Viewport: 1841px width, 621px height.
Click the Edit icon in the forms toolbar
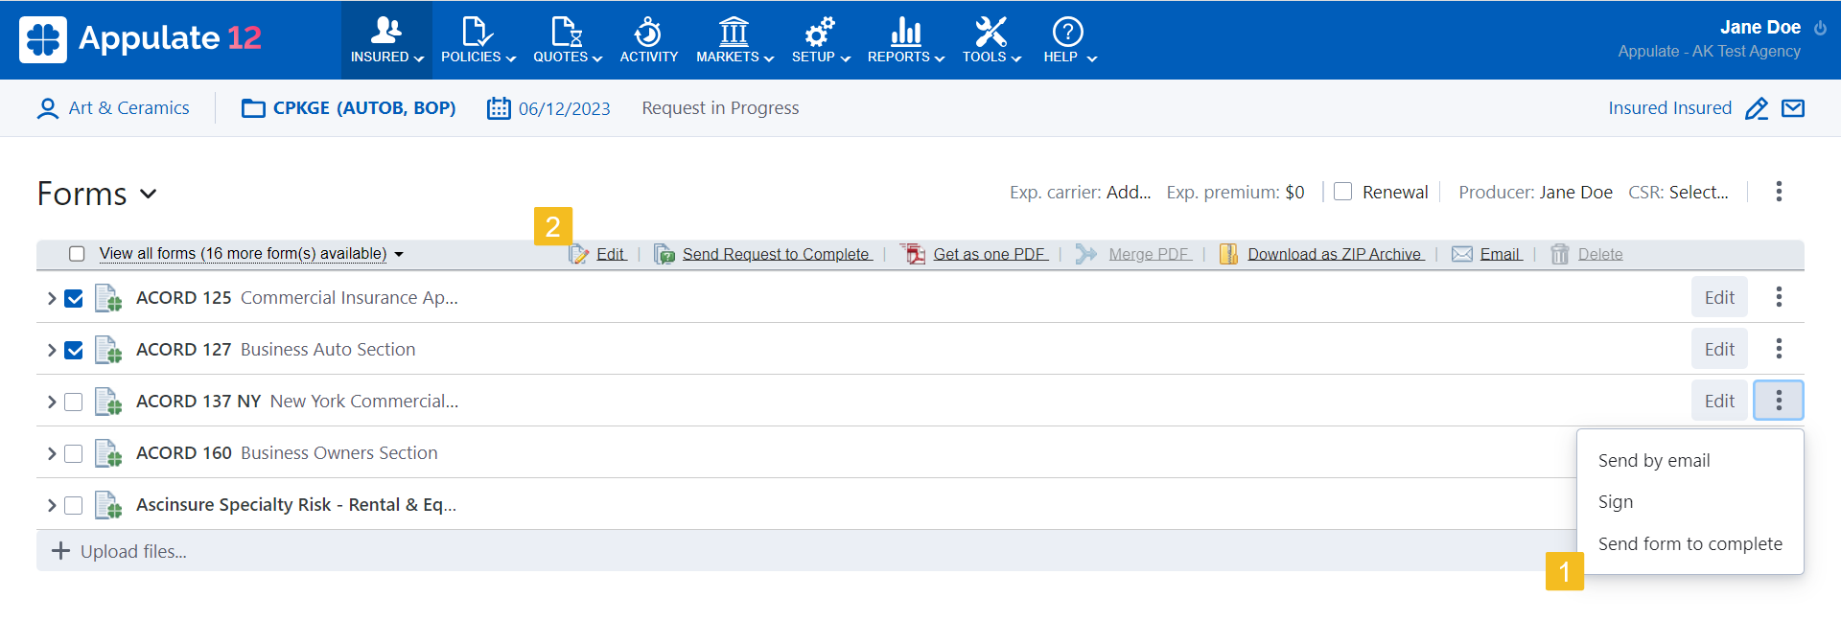coord(579,254)
